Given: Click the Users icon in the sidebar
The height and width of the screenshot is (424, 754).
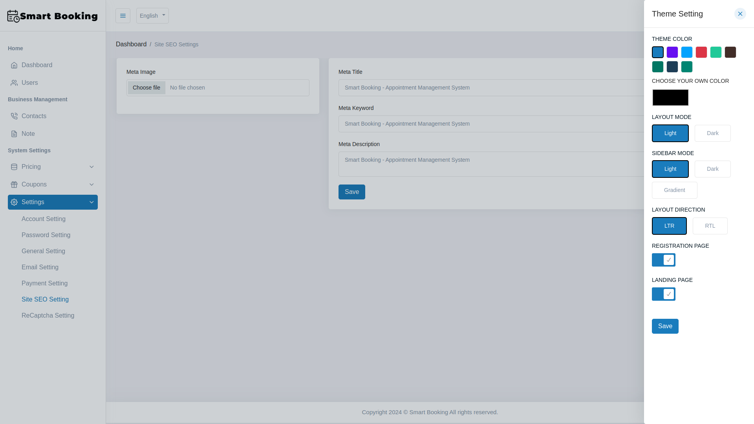Looking at the screenshot, I should point(14,83).
